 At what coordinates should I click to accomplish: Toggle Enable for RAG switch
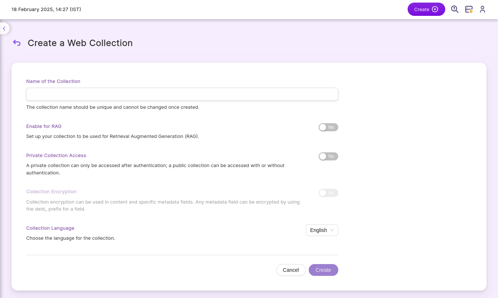328,127
